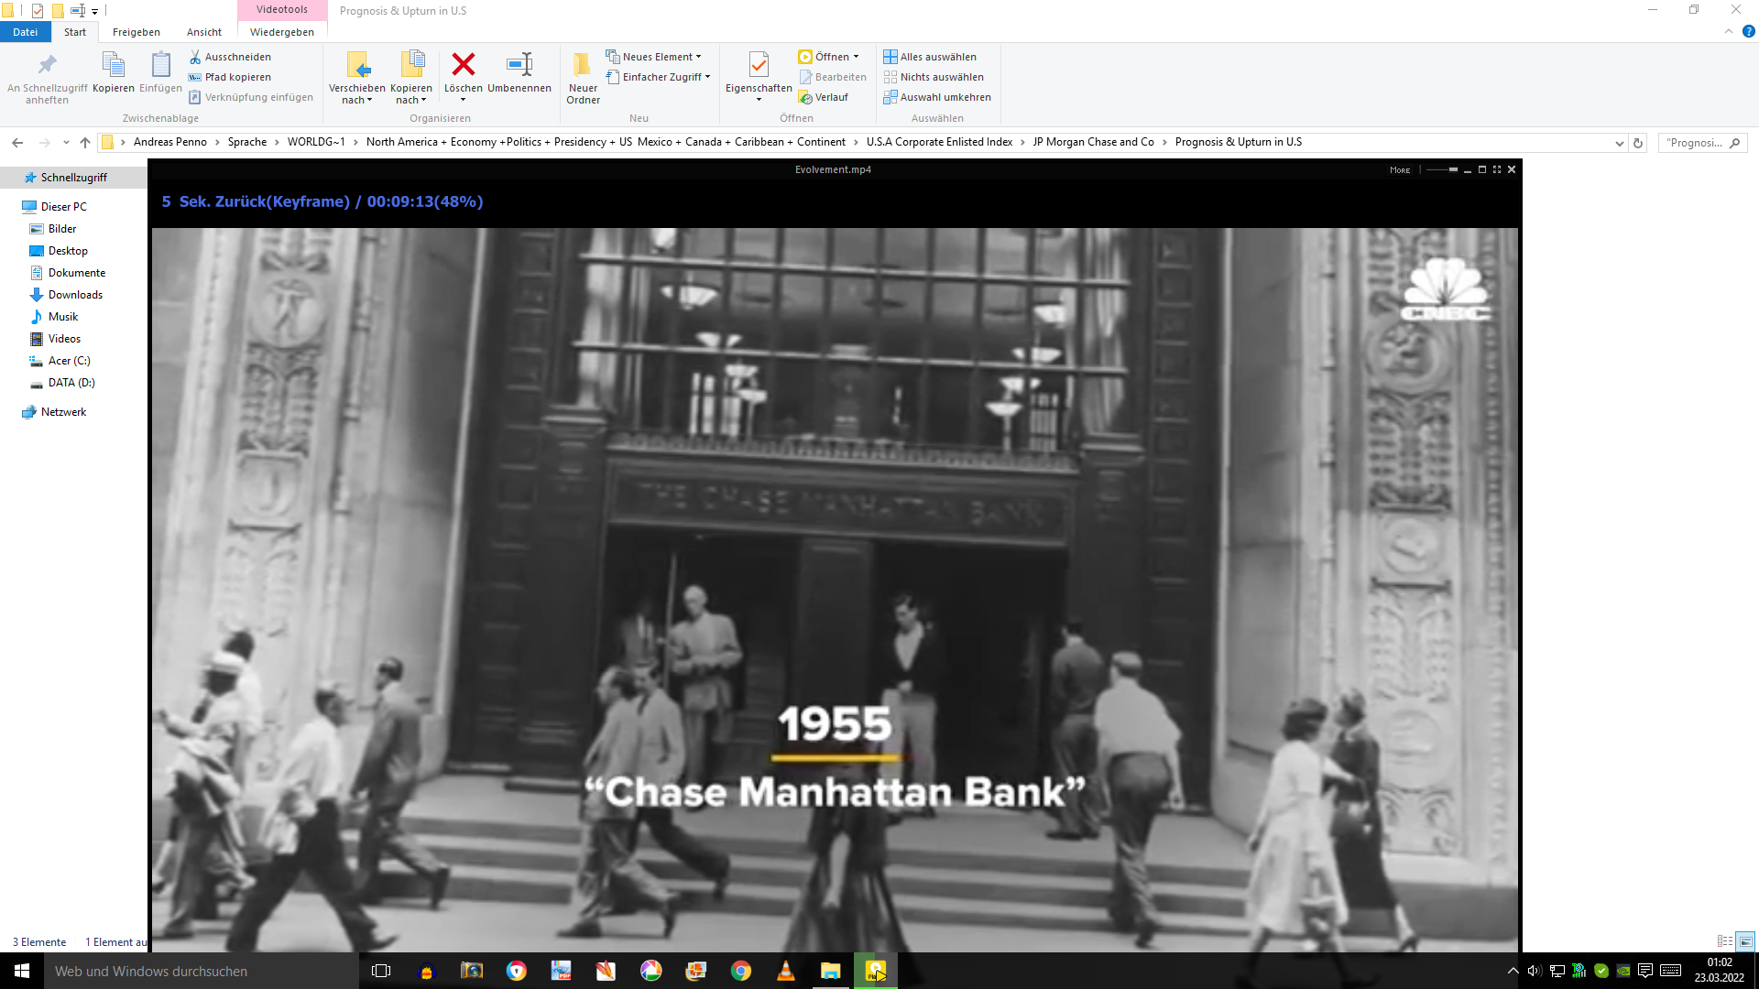Screen dimensions: 1759x989
Task: Click the red Löschen X icon
Action: point(464,64)
